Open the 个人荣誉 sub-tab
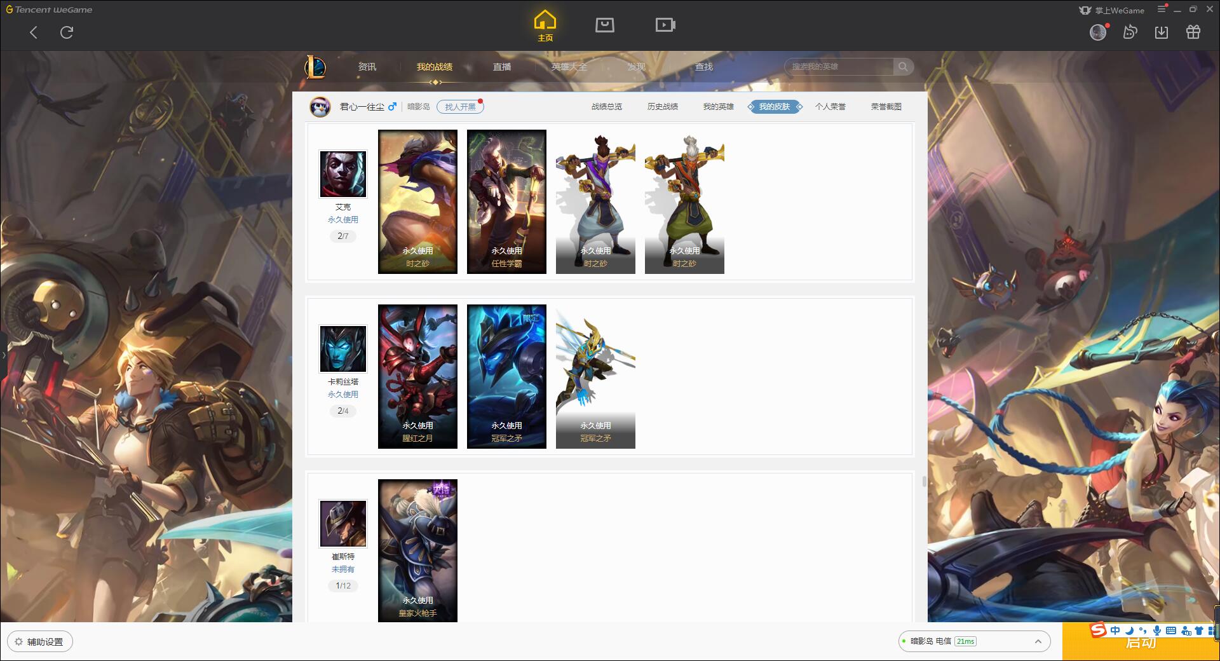The image size is (1220, 661). (830, 107)
